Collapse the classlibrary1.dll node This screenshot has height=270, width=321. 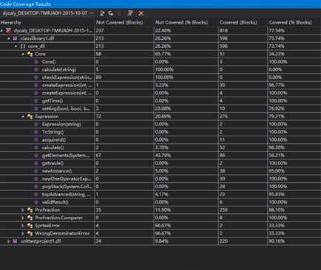[x=9, y=38]
